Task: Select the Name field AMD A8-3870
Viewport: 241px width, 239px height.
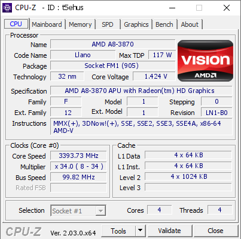Action: [113, 44]
